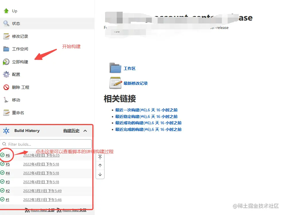Open the 工作空间 folder icon in sidebar
The height and width of the screenshot is (215, 285).
(x=6, y=49)
